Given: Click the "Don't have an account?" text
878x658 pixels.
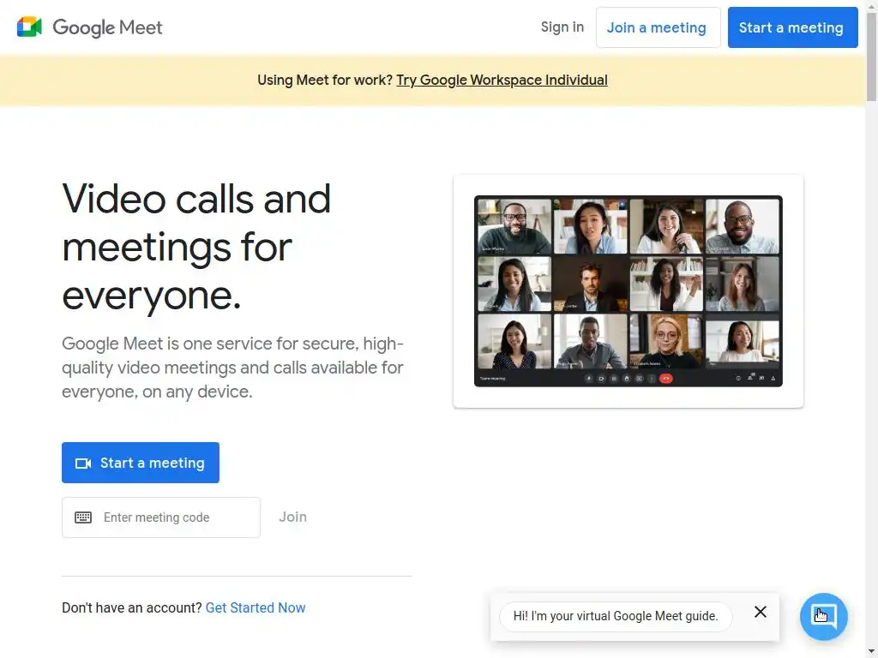Looking at the screenshot, I should click(x=132, y=607).
